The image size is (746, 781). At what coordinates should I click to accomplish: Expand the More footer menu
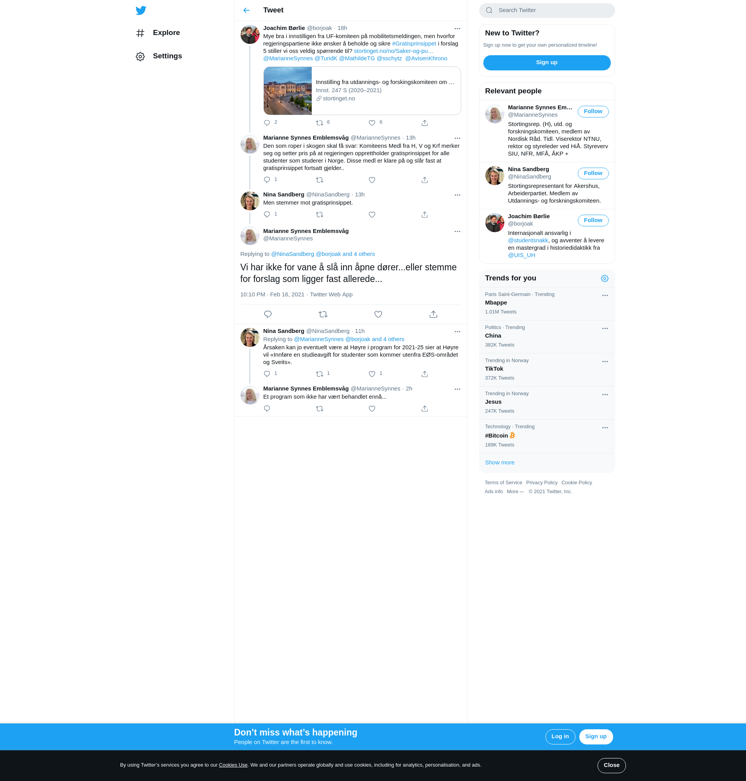[x=515, y=492]
